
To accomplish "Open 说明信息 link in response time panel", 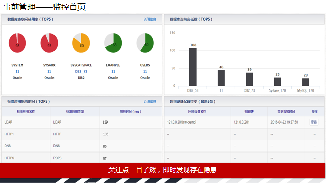I will [150, 102].
